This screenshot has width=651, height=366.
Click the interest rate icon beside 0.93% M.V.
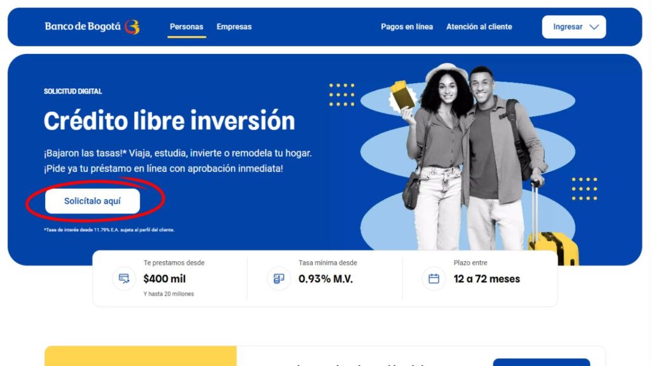[x=278, y=278]
